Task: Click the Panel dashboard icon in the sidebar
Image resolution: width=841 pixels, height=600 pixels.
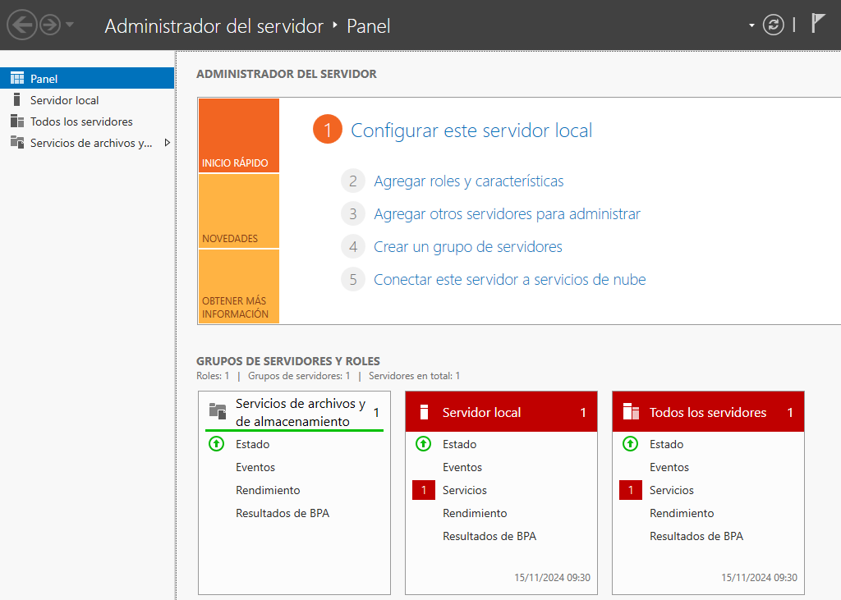Action: point(17,78)
